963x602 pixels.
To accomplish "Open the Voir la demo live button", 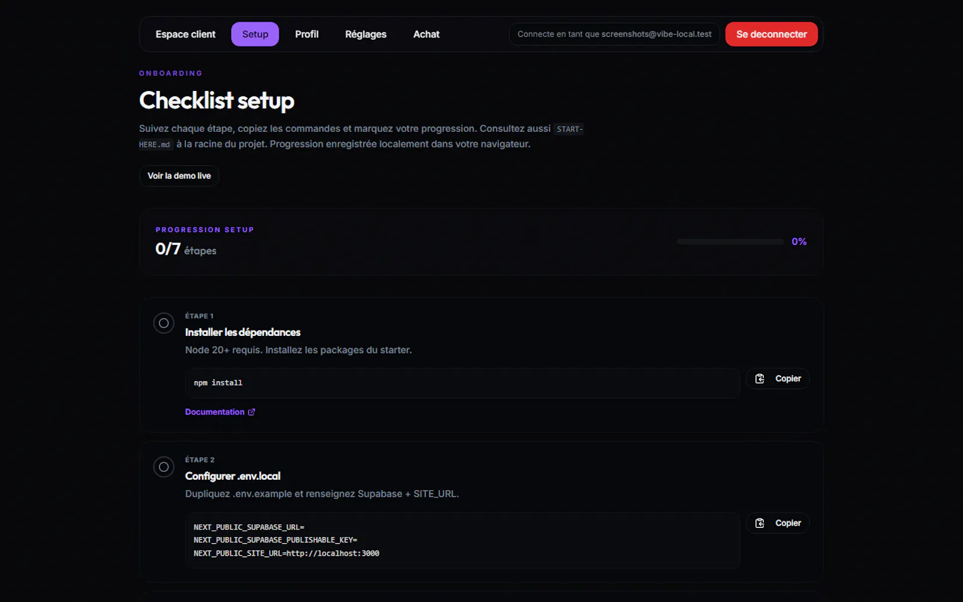I will click(x=179, y=176).
